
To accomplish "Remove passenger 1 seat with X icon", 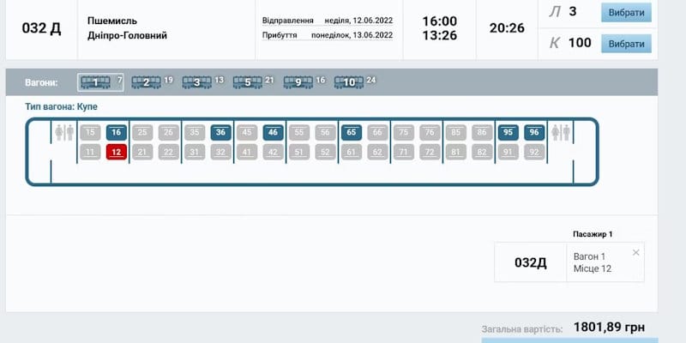I will coord(635,252).
